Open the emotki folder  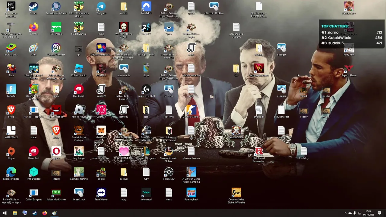[x=124, y=8]
